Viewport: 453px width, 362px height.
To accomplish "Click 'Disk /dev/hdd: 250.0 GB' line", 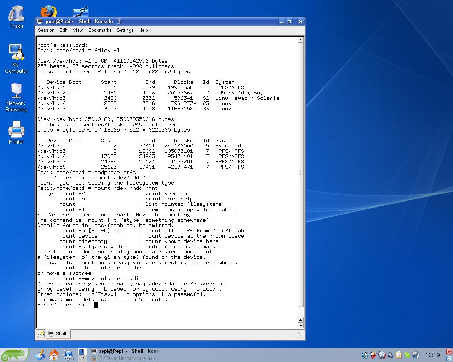I will click(x=105, y=119).
